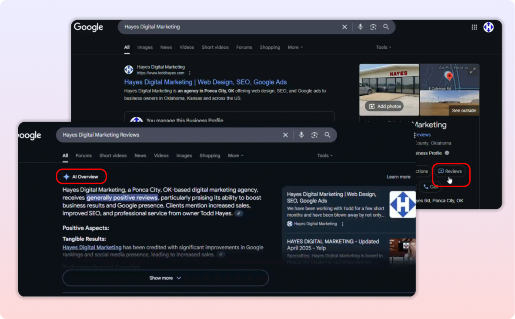Open three-dot menu beside toddhayes.com URL
This screenshot has height=319, width=515.
(x=190, y=73)
